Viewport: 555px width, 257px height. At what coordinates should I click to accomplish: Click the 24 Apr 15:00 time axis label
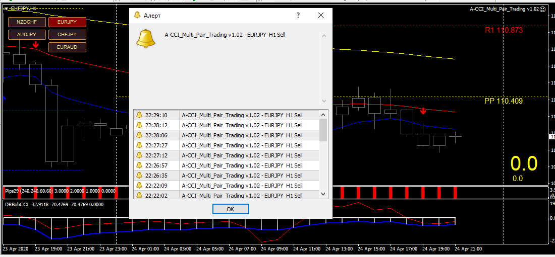(x=372, y=248)
